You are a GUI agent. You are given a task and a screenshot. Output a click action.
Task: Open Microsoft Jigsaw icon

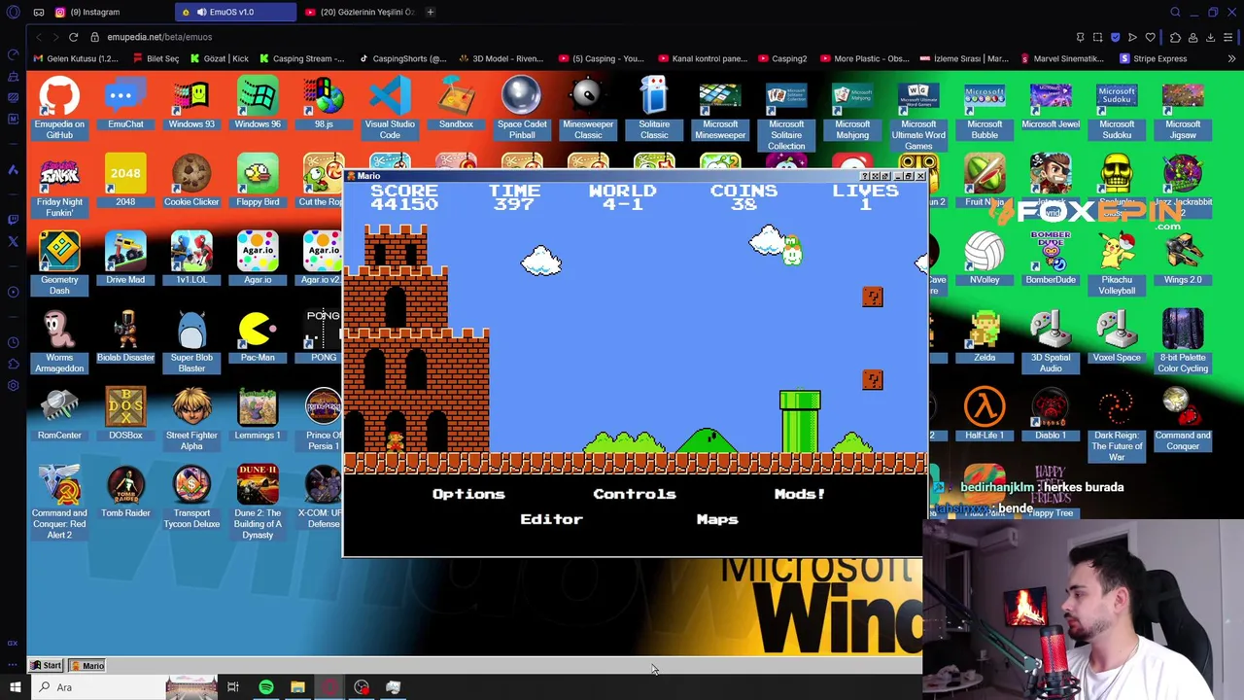click(x=1183, y=107)
